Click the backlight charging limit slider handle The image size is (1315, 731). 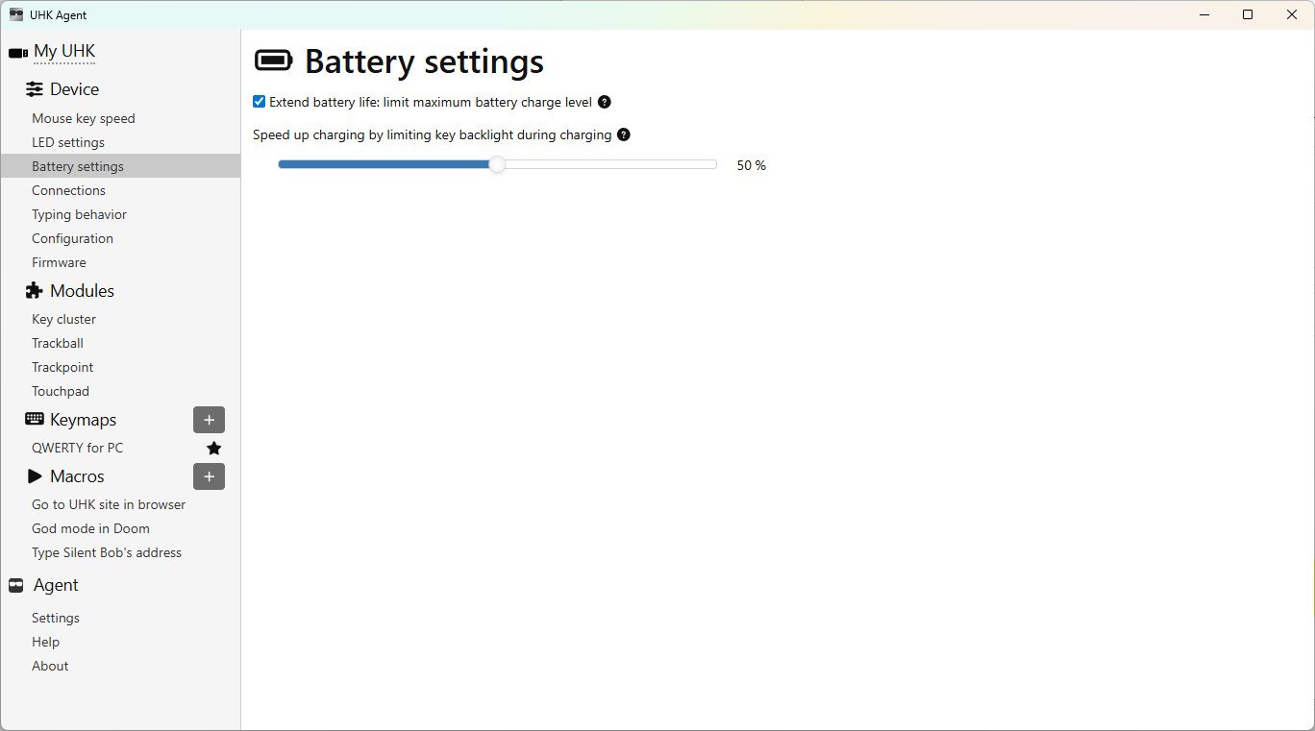click(497, 164)
